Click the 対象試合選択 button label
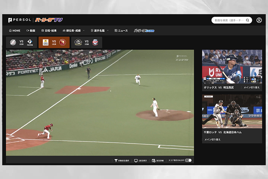268x179 pixels. (x=124, y=160)
